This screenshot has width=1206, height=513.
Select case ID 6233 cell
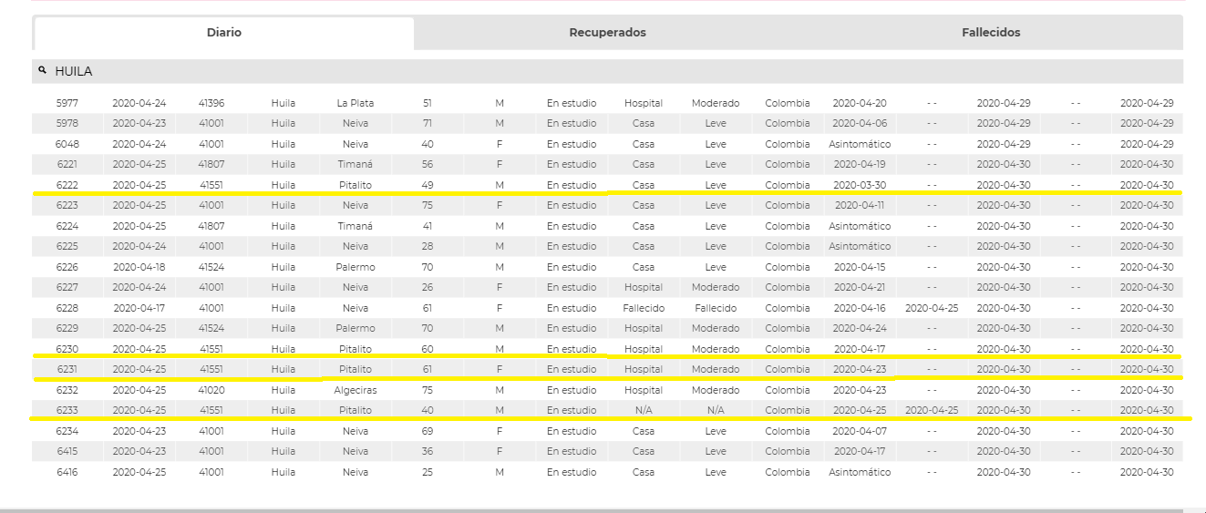pyautogui.click(x=67, y=410)
